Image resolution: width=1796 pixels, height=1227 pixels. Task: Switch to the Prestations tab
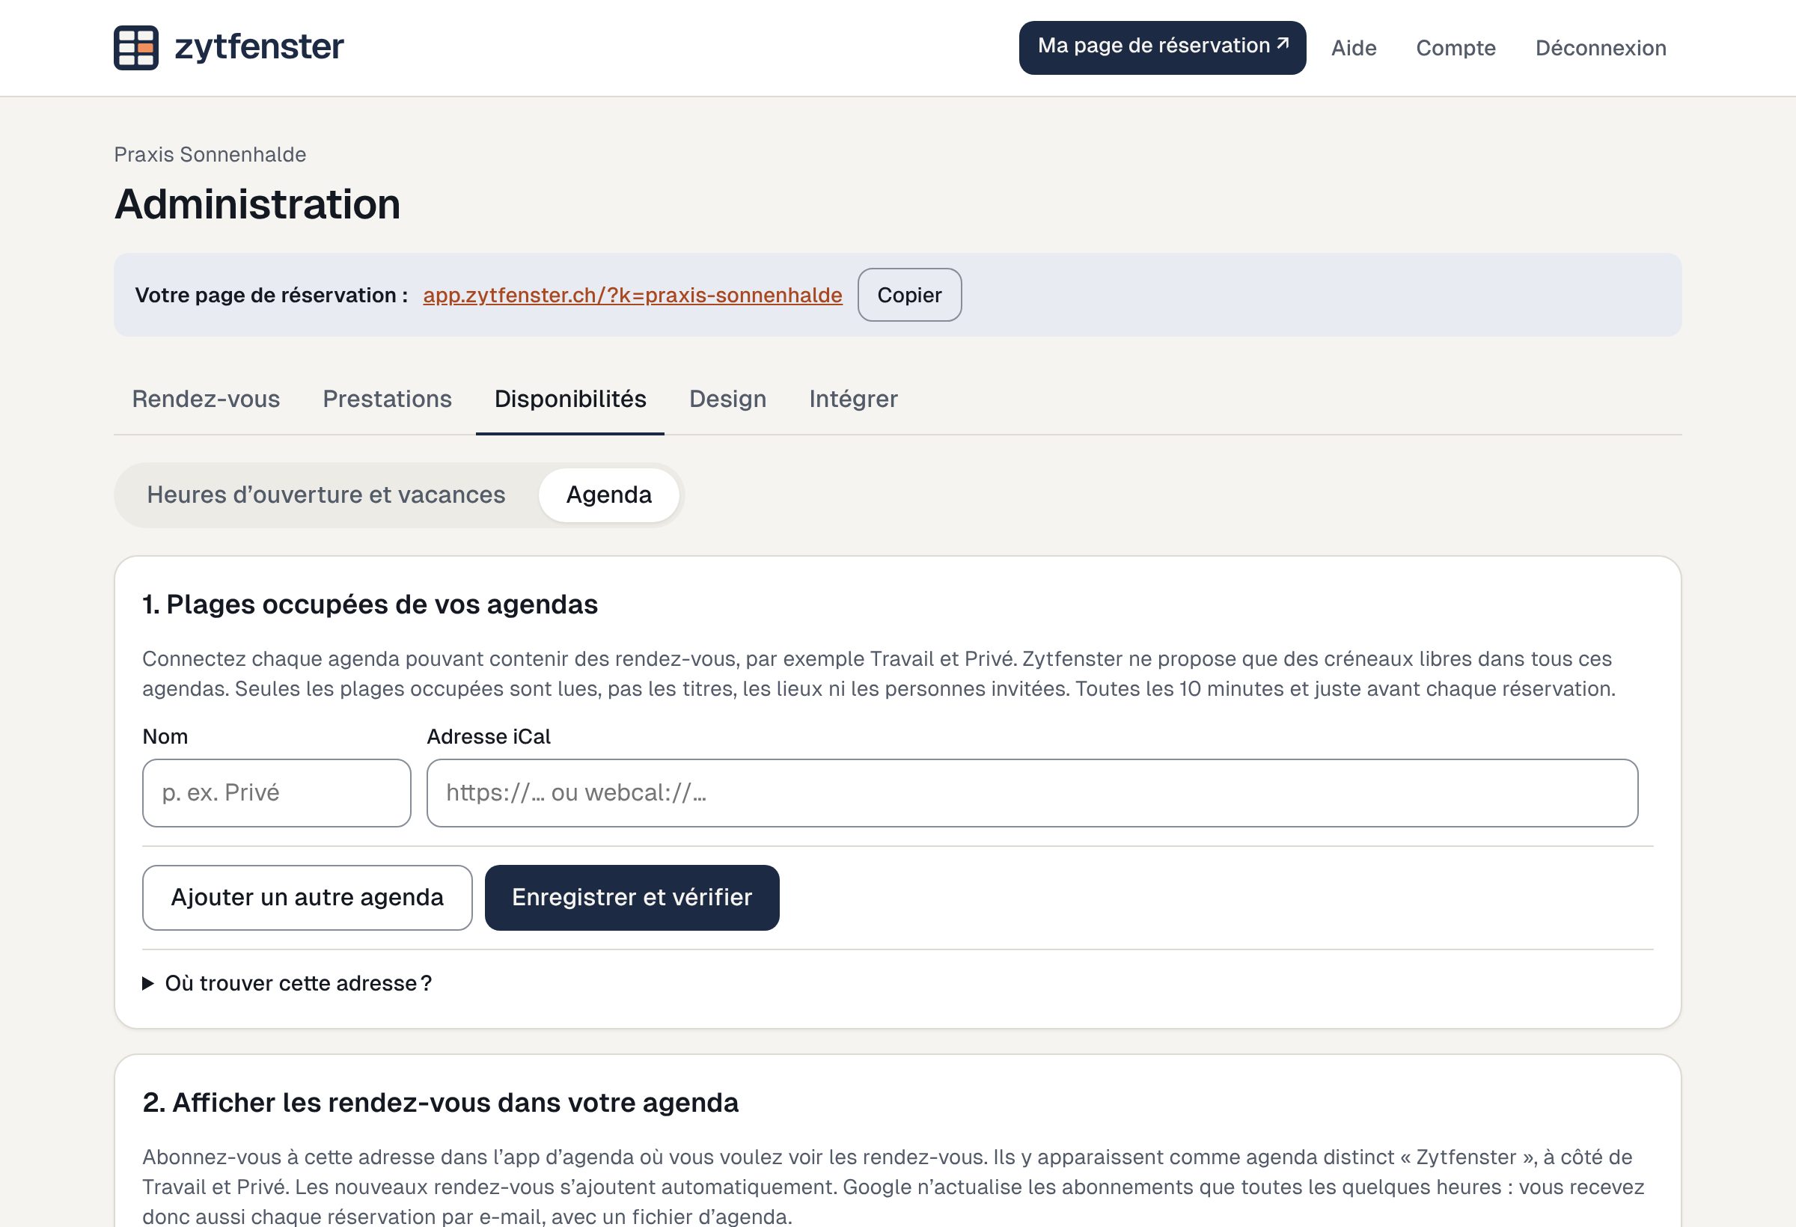[x=387, y=399]
